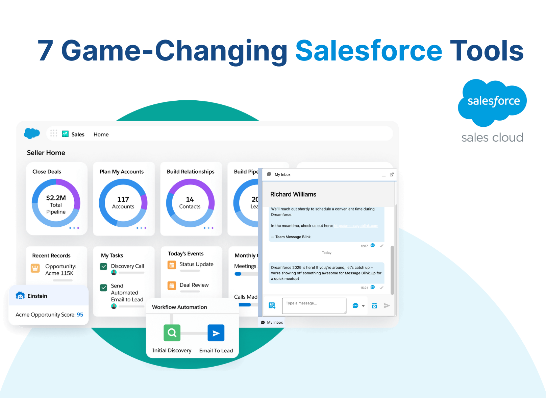The width and height of the screenshot is (546, 398).
Task: Click delivered checkmarks on 15:21 message
Action: tap(381, 288)
